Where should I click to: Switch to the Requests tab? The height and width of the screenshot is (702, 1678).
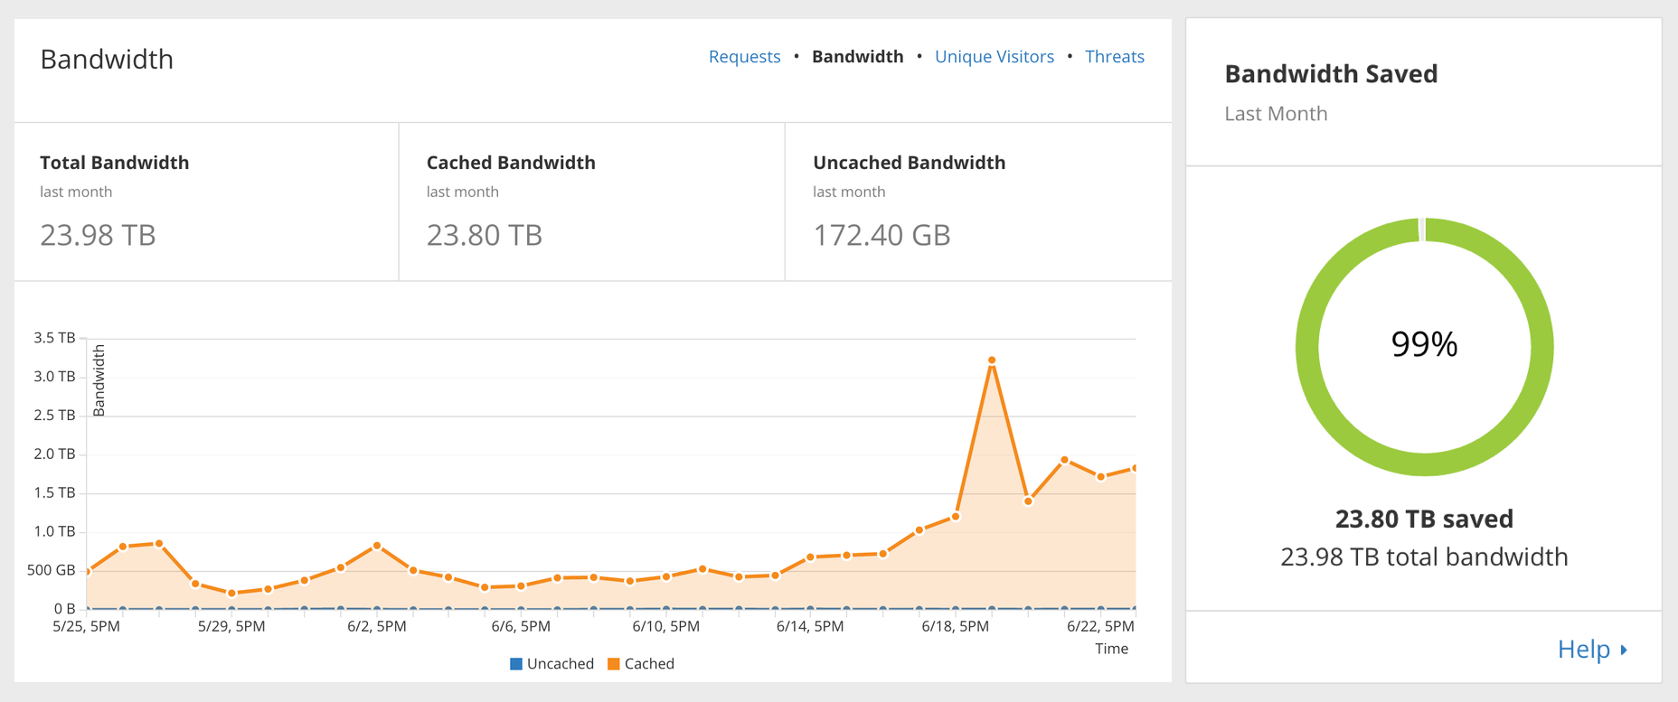[744, 57]
